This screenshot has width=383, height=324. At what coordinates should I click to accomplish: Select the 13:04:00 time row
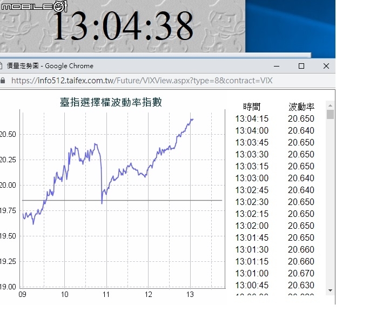pos(275,130)
